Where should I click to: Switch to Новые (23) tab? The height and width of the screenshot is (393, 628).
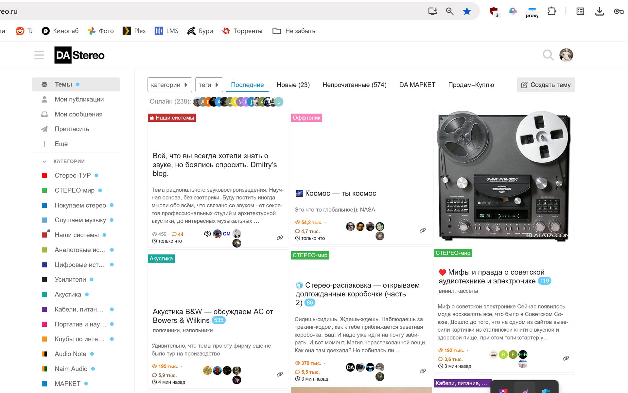293,85
